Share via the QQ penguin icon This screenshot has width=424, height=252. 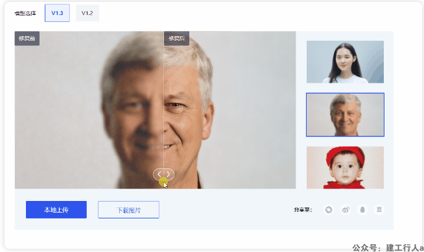point(362,209)
